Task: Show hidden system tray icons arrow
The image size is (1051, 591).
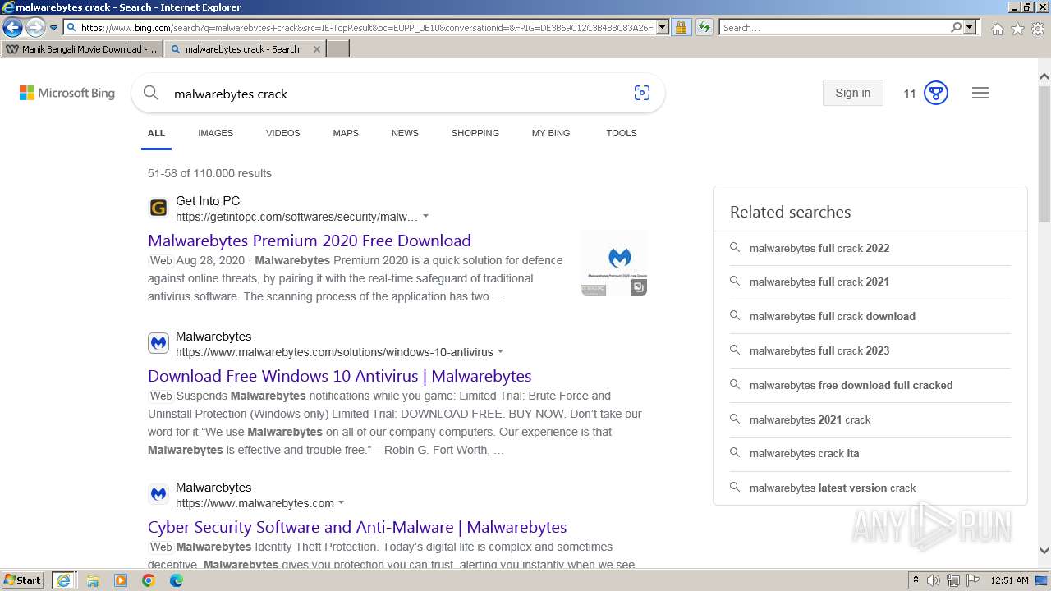Action: click(916, 580)
